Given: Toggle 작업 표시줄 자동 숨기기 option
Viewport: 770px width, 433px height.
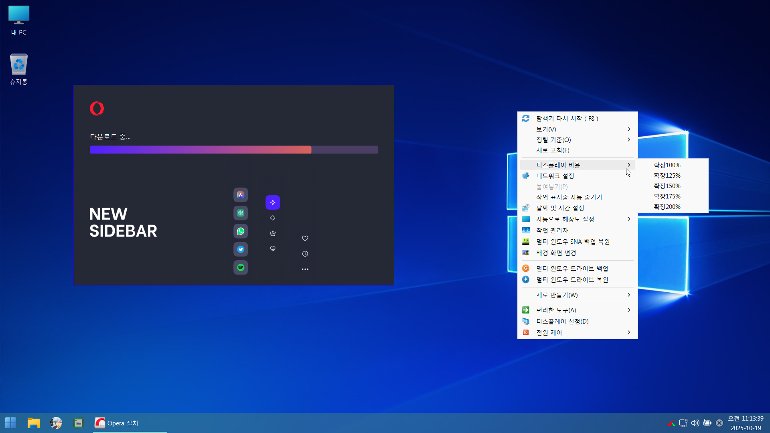Looking at the screenshot, I should point(569,197).
